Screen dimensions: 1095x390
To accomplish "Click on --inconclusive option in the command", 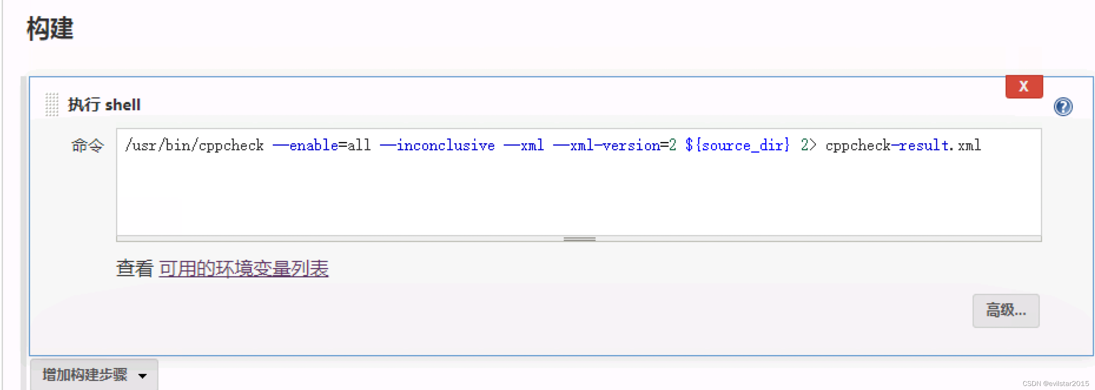I will 437,146.
